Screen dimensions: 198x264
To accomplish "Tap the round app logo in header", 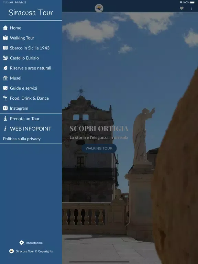I will point(99,8).
